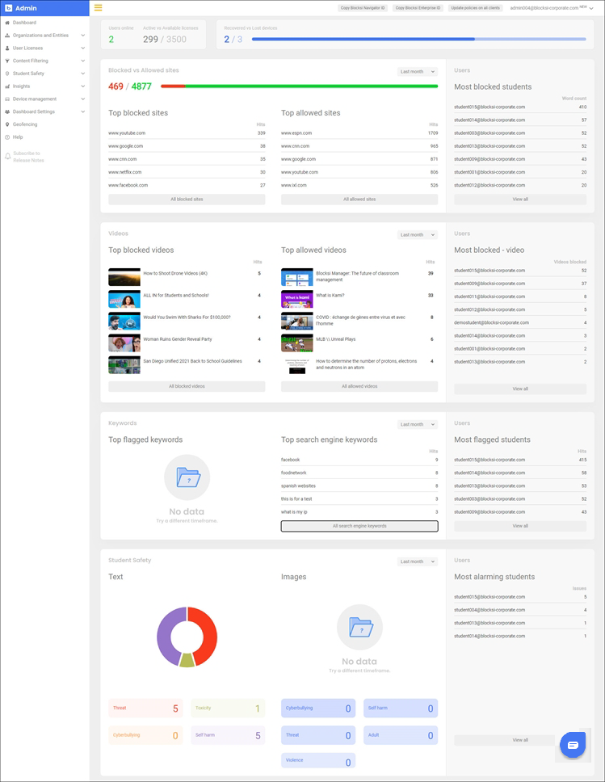This screenshot has height=782, width=605.
Task: Click the hamburger menu icon
Action: click(x=98, y=7)
